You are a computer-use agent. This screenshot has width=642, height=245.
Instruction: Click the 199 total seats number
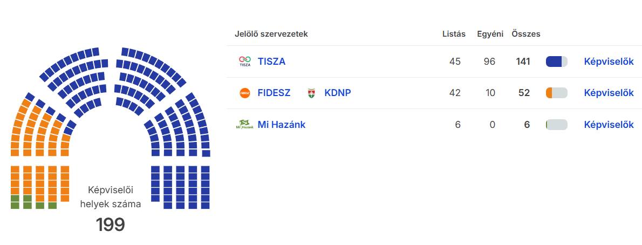click(111, 224)
